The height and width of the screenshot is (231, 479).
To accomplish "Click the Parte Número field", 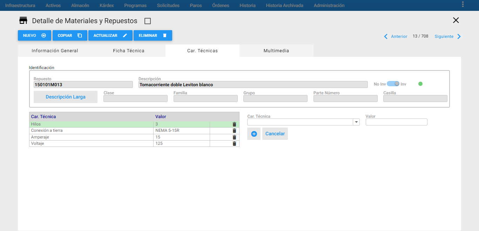I will click(345, 98).
